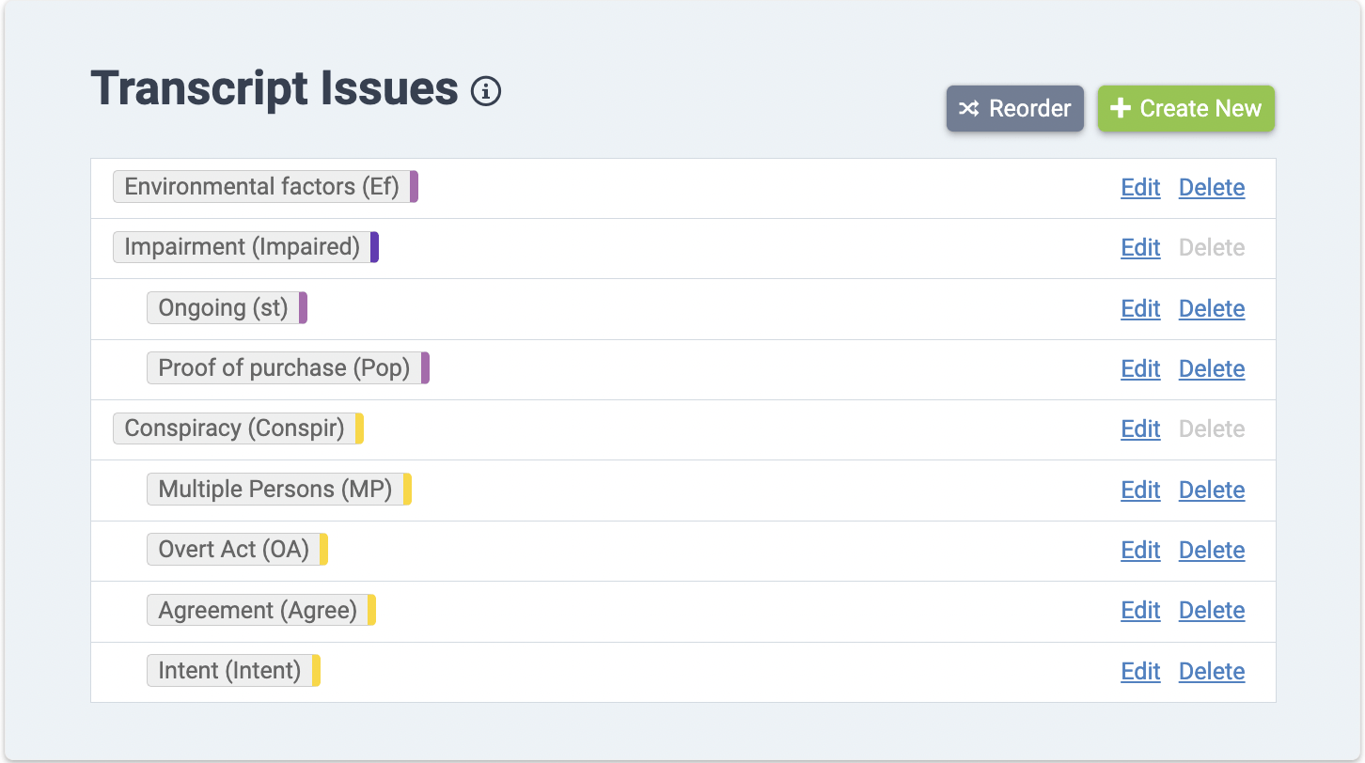The width and height of the screenshot is (1365, 763).
Task: Delete the Multiple Persons issue
Action: 1211,490
